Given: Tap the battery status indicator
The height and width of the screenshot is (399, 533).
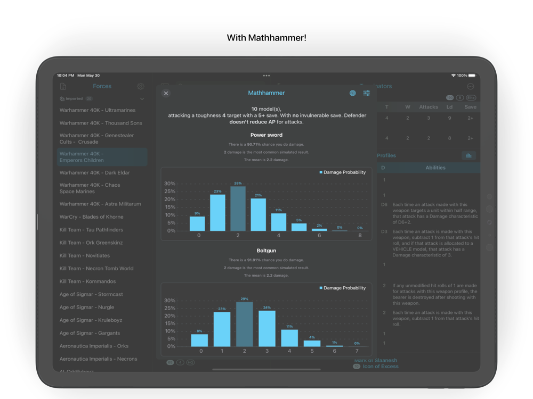Looking at the screenshot, I should (472, 76).
